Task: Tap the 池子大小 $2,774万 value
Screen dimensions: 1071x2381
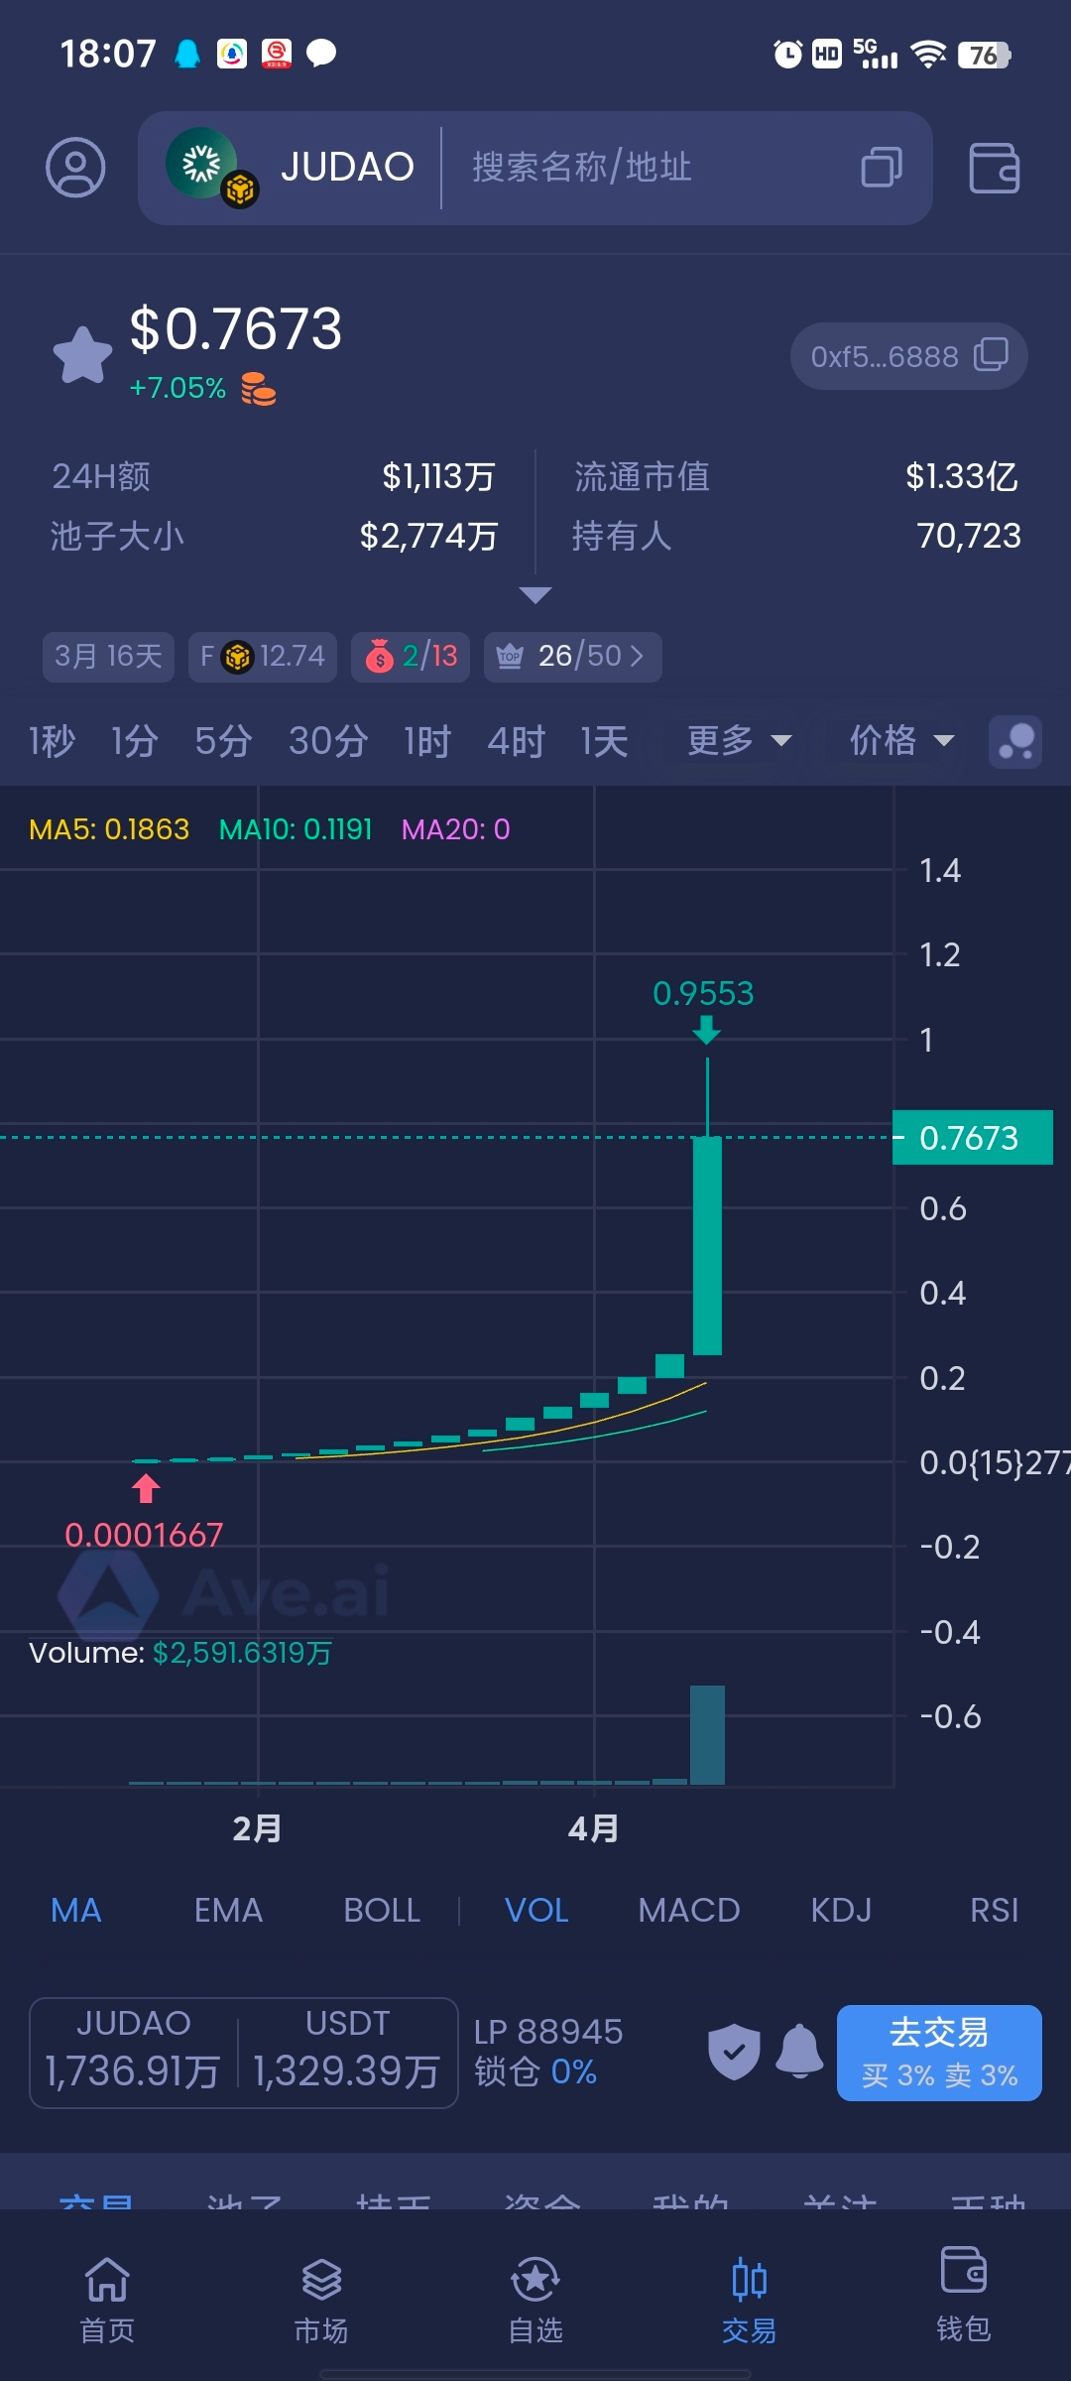Action: coord(428,536)
